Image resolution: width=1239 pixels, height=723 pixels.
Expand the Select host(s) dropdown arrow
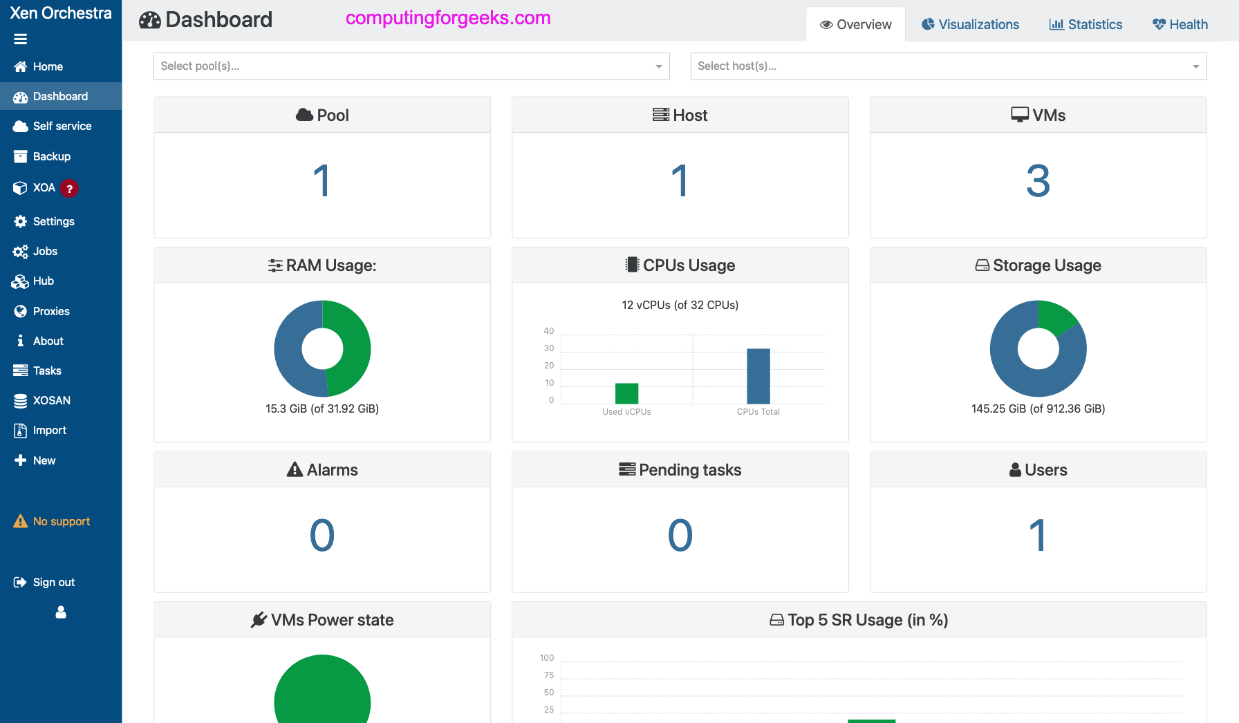(1196, 66)
